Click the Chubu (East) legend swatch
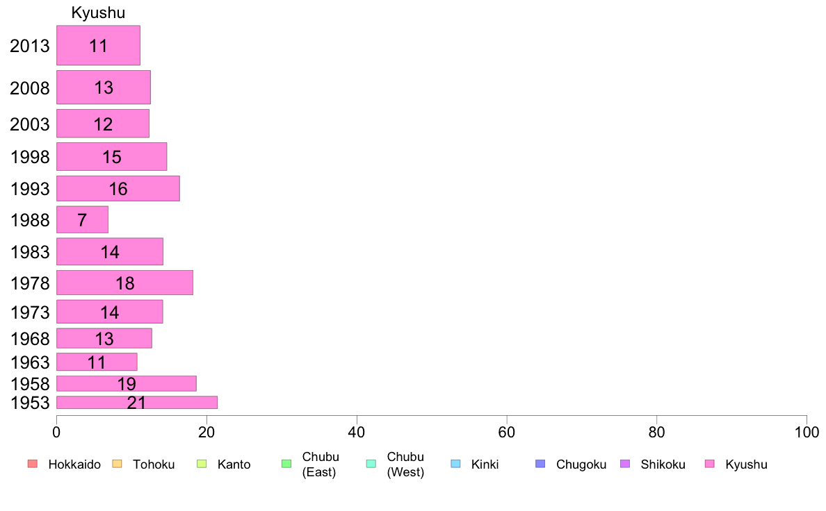Viewport: 826px width, 511px height. [x=286, y=464]
